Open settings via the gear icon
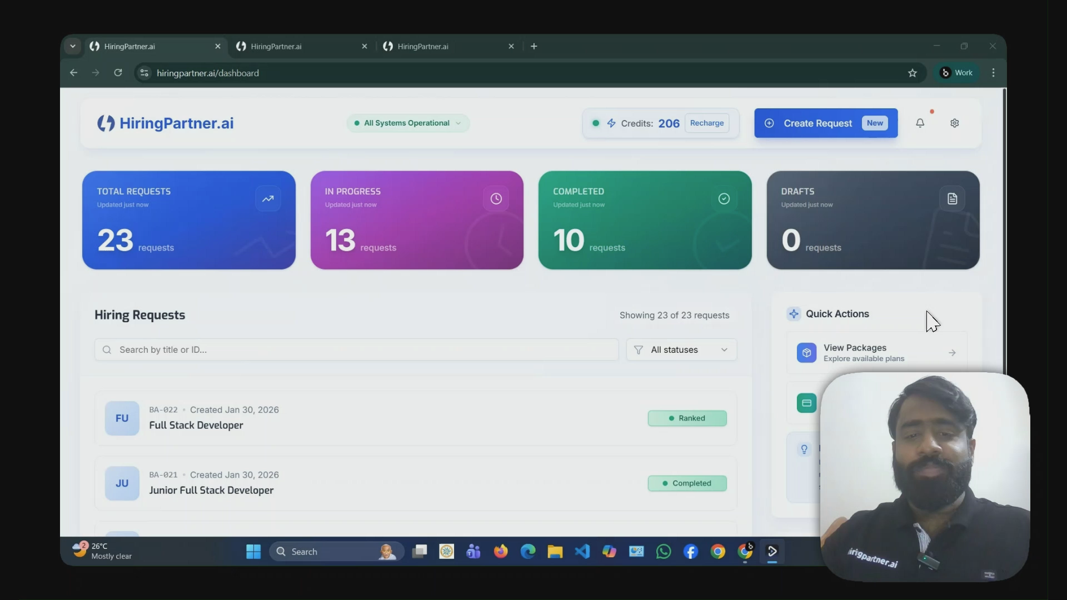 coord(954,123)
